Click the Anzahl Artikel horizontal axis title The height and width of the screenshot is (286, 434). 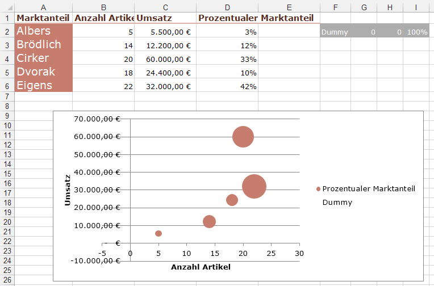coord(201,267)
